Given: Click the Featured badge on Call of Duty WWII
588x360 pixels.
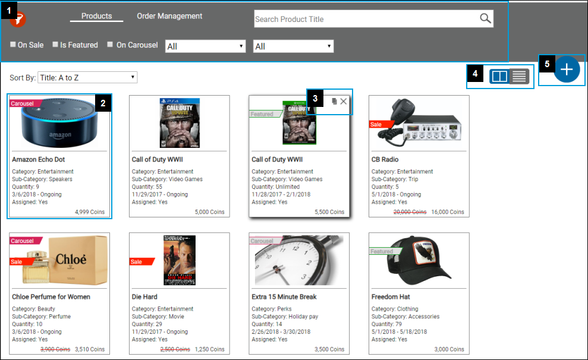Looking at the screenshot, I should pyautogui.click(x=265, y=114).
